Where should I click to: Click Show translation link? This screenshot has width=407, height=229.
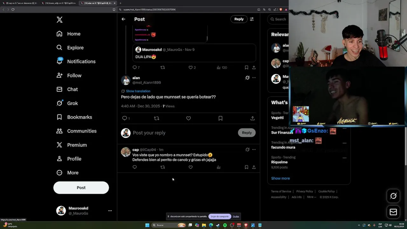click(x=138, y=91)
